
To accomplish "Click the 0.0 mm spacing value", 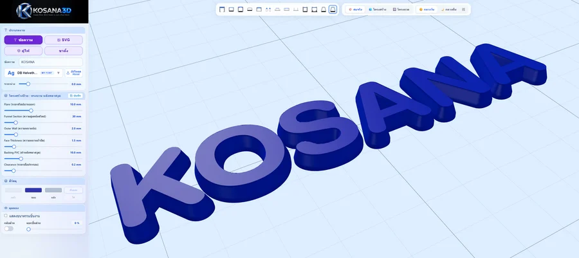I will click(x=76, y=84).
